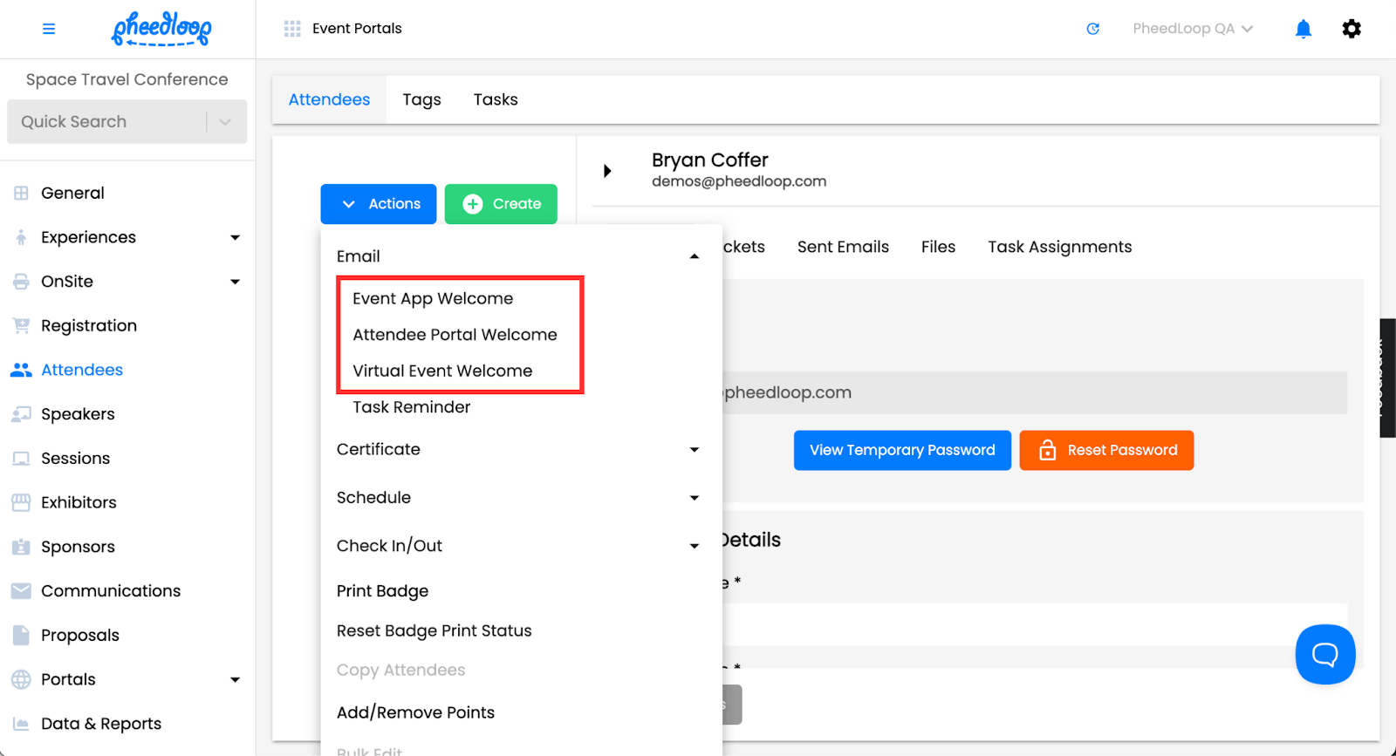
Task: Open the live chat bubble
Action: pyautogui.click(x=1324, y=654)
